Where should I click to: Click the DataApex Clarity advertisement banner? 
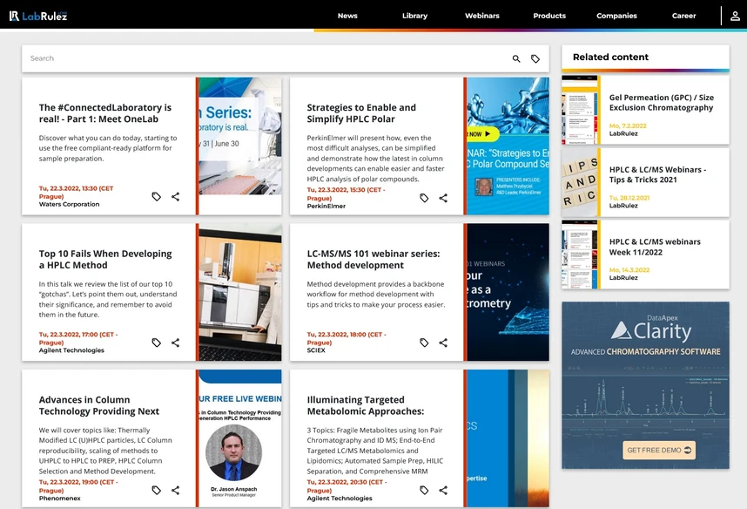645,385
